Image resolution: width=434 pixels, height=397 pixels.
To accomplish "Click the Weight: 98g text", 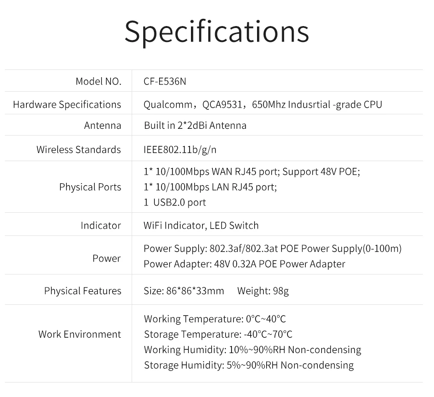I will 263,291.
